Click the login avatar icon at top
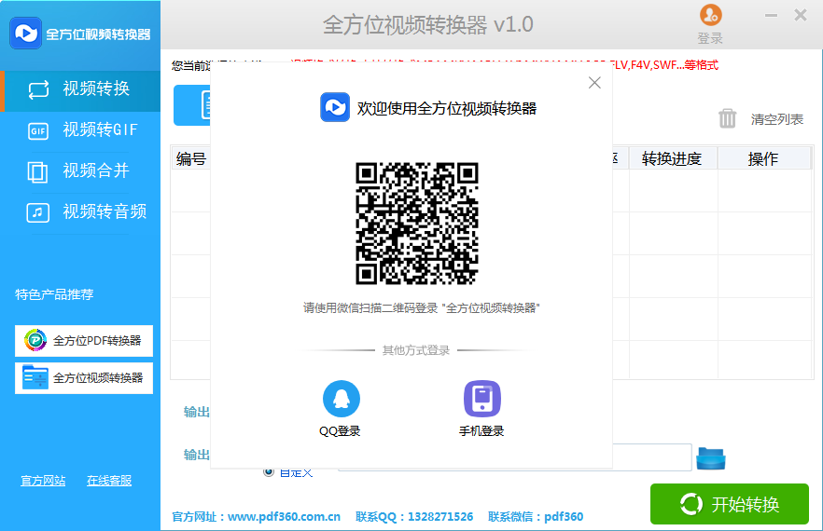Image resolution: width=823 pixels, height=531 pixels. coord(710,15)
